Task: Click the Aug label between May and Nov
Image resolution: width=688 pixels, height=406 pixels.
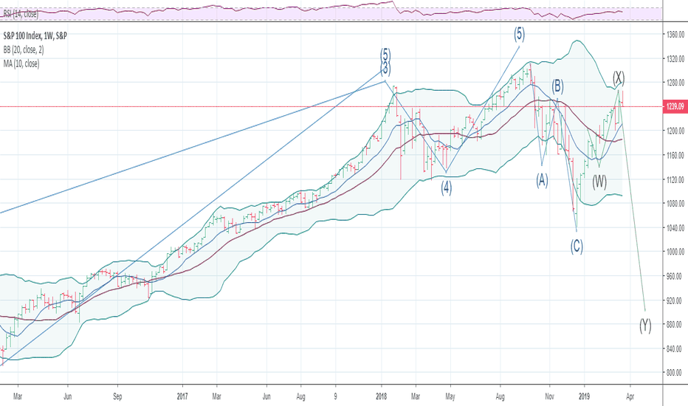Action: (500, 396)
